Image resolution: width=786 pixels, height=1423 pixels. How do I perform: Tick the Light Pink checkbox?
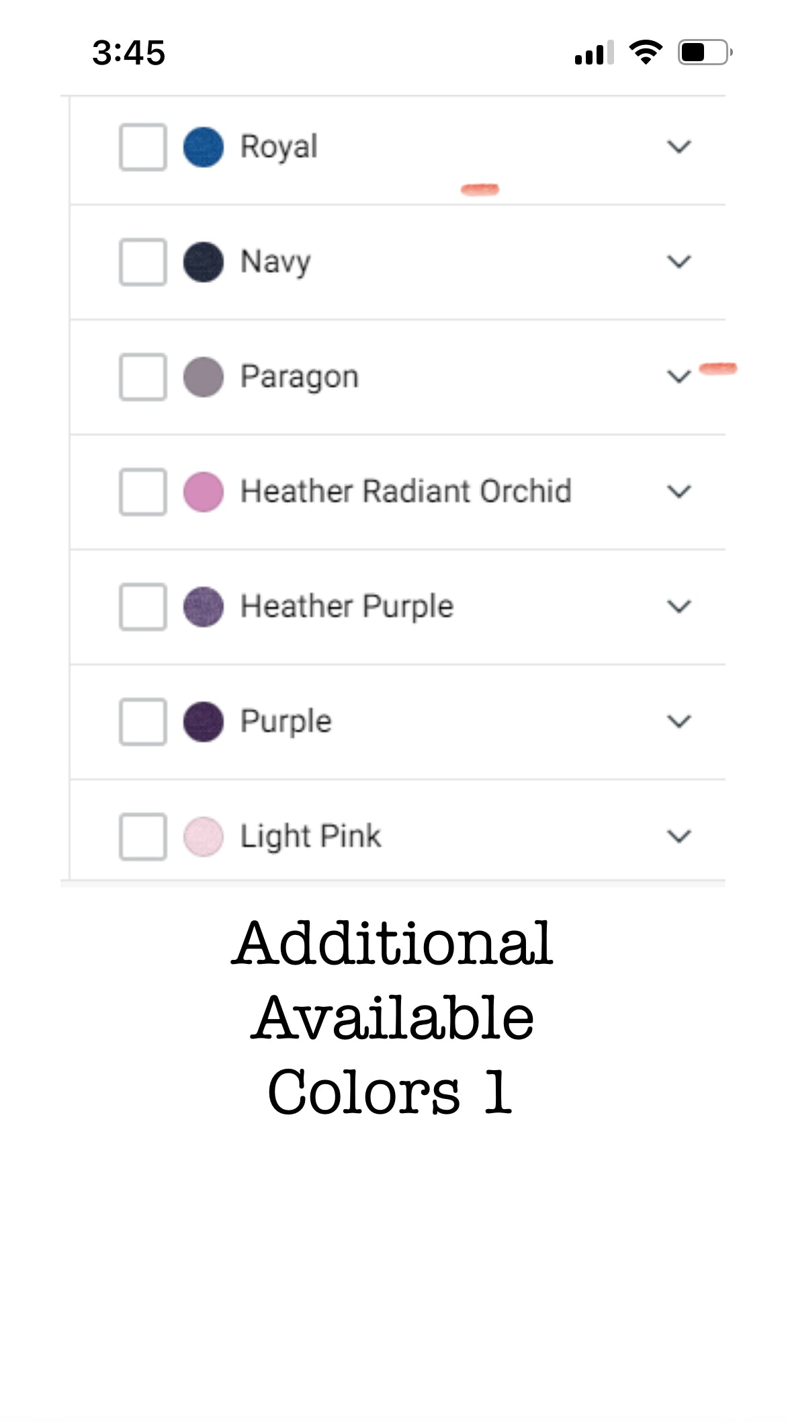pyautogui.click(x=143, y=836)
